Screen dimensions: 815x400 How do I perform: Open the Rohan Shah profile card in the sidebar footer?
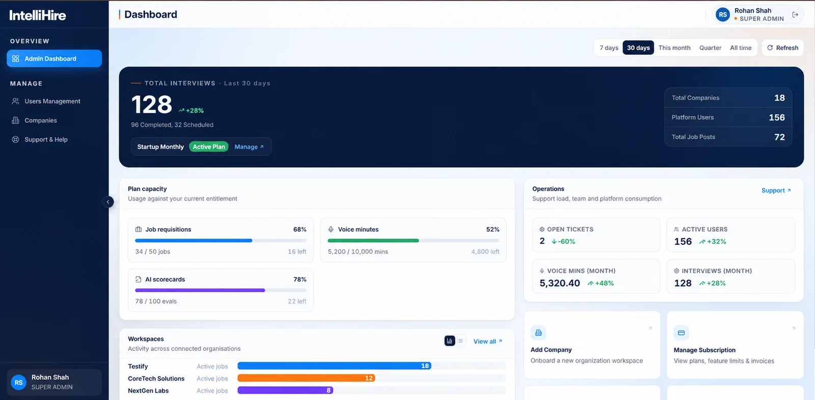coord(54,382)
